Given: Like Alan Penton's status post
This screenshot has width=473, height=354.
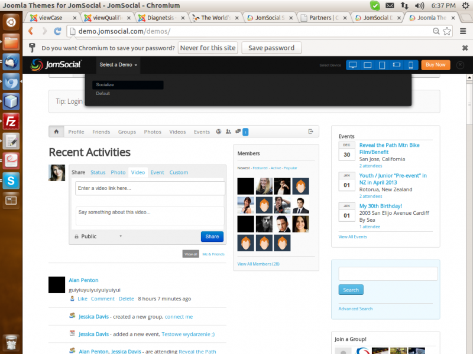Looking at the screenshot, I should (82, 299).
